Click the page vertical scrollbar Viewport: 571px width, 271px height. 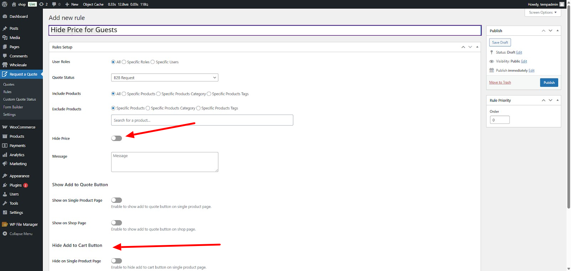click(569, 107)
